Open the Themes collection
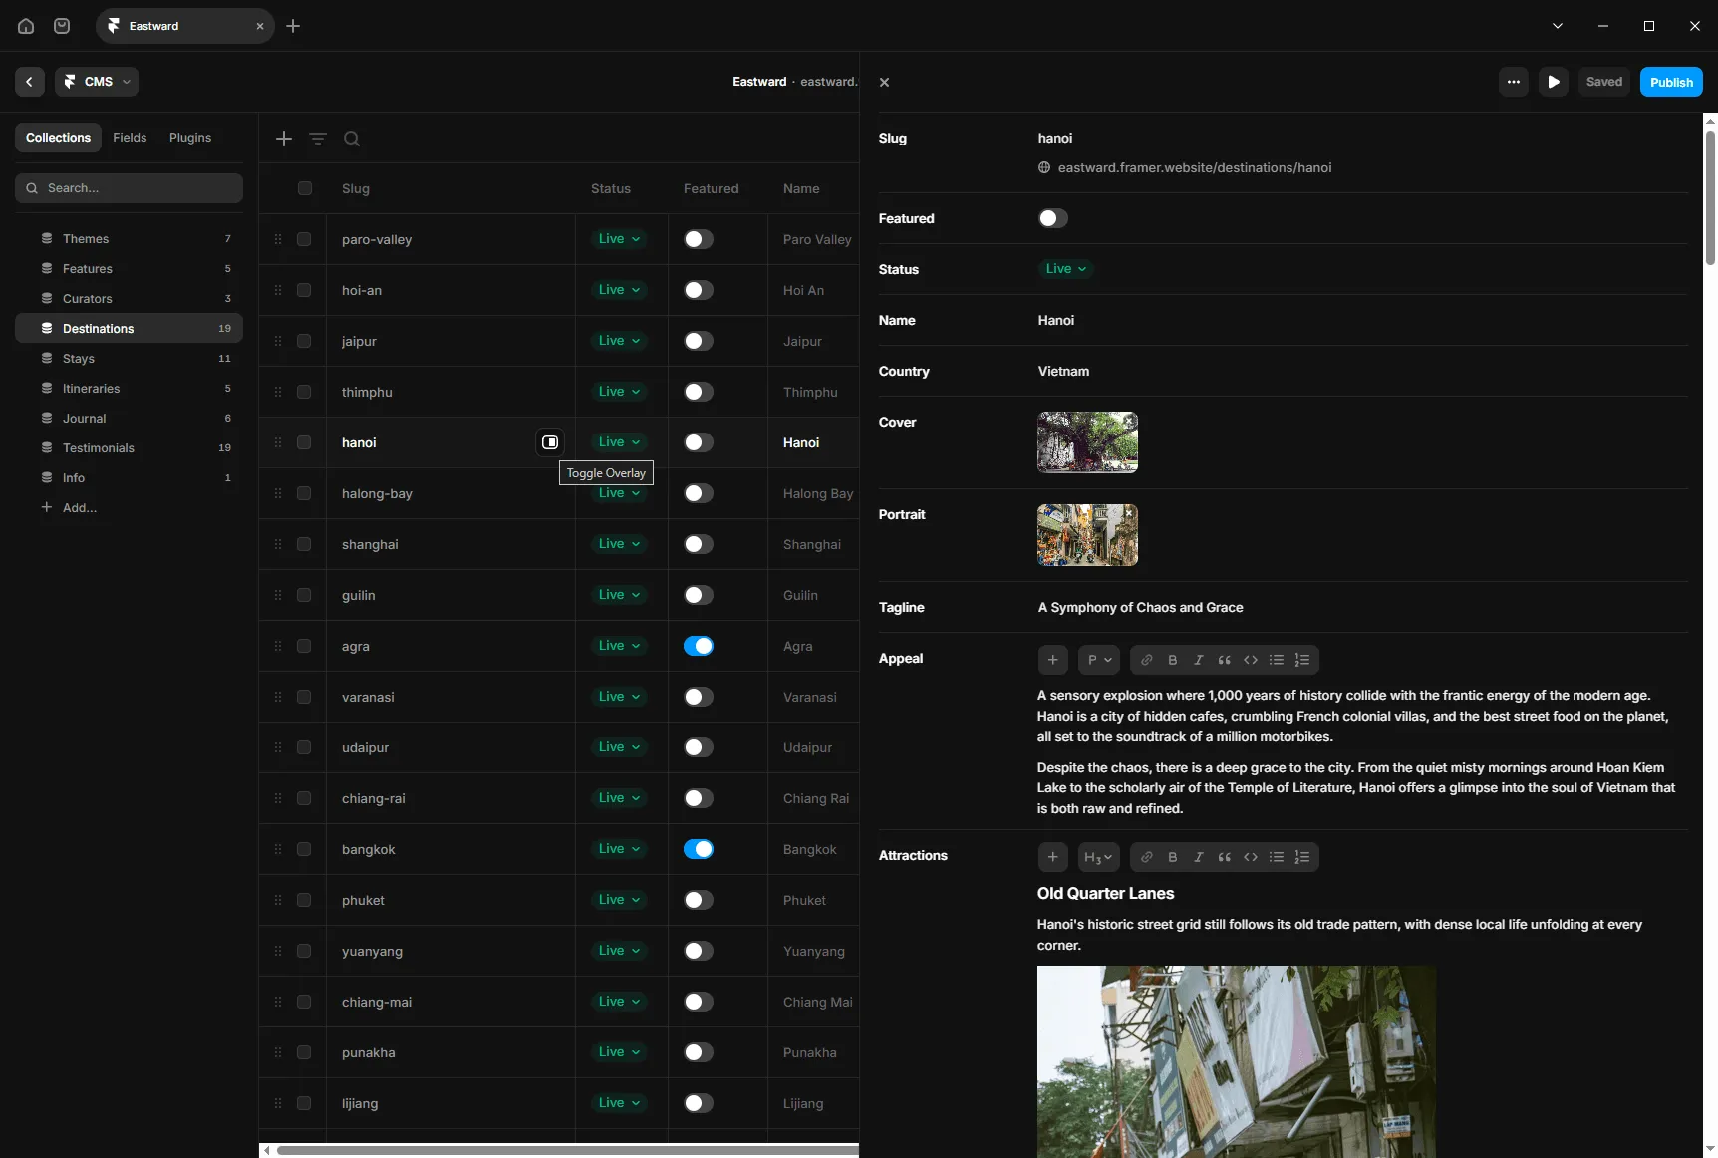The image size is (1718, 1158). click(129, 239)
